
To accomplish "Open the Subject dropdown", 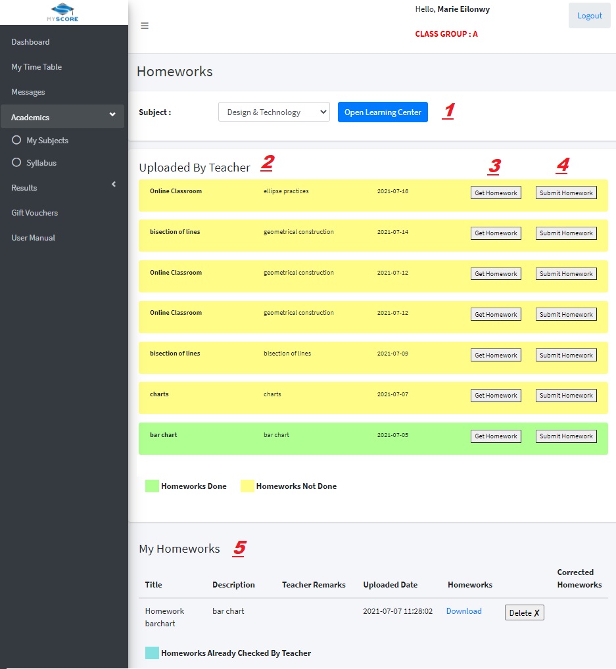I will click(273, 112).
